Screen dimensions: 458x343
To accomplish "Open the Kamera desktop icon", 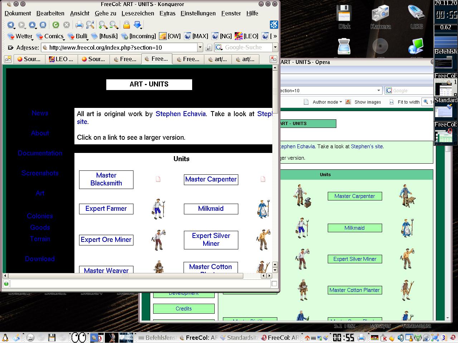I will [380, 17].
